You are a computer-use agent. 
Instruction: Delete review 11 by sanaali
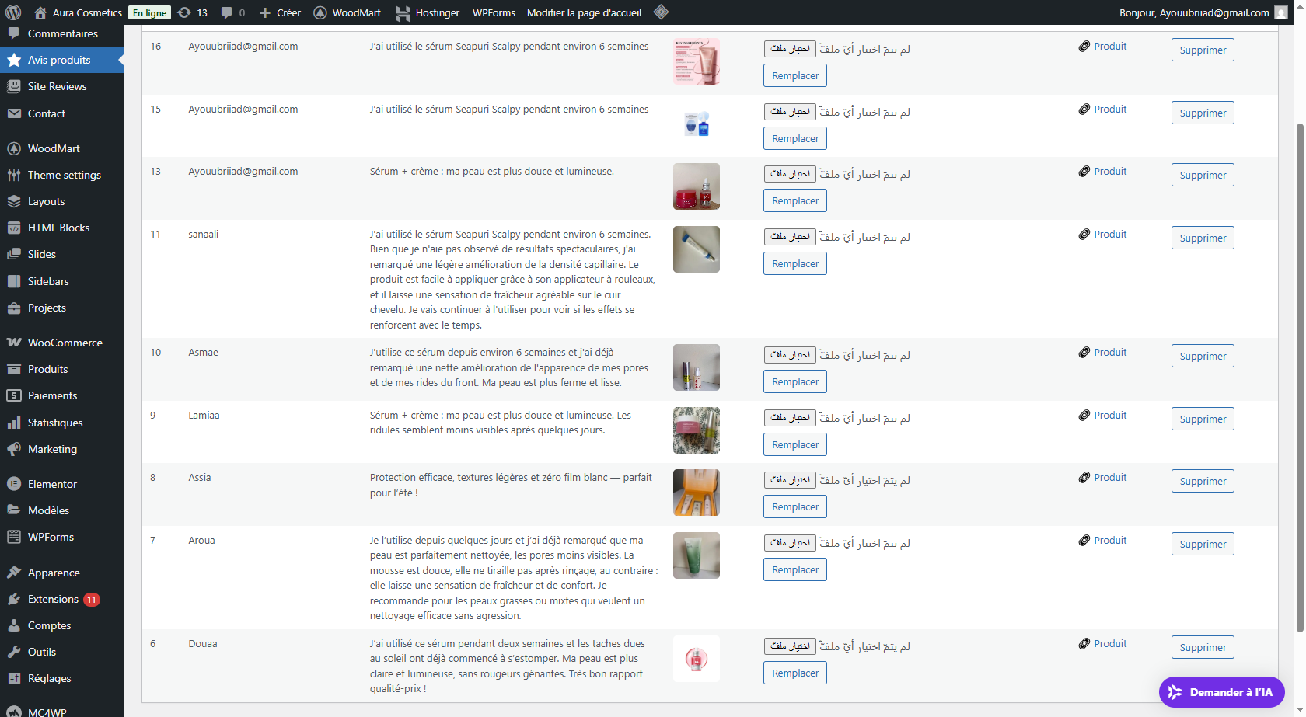point(1202,238)
